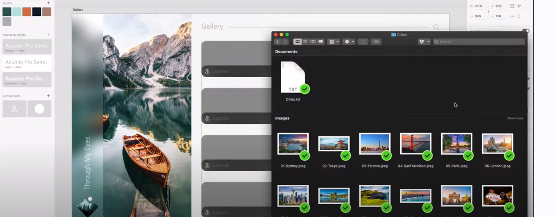Switch Finder to column view
Image resolution: width=555 pixels, height=217 pixels.
point(313,42)
